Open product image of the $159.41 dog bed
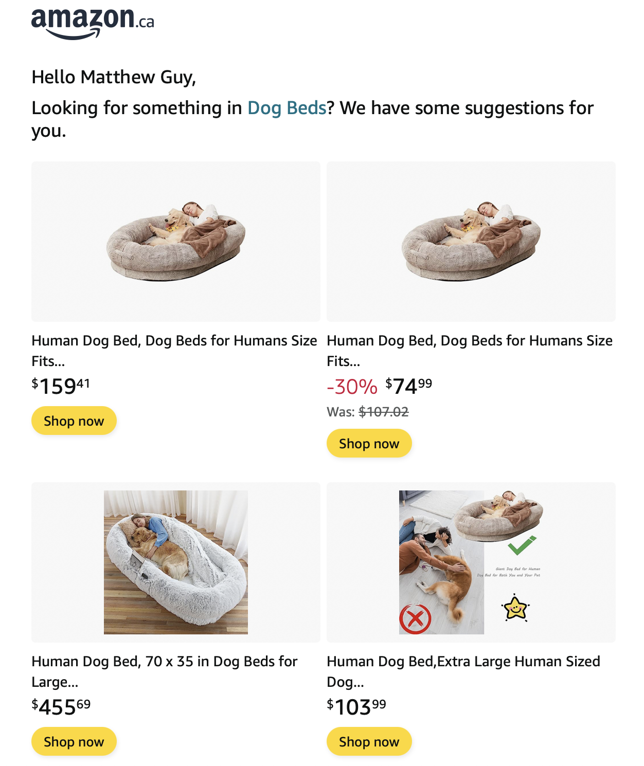Screen dimensions: 644x766 click(175, 242)
